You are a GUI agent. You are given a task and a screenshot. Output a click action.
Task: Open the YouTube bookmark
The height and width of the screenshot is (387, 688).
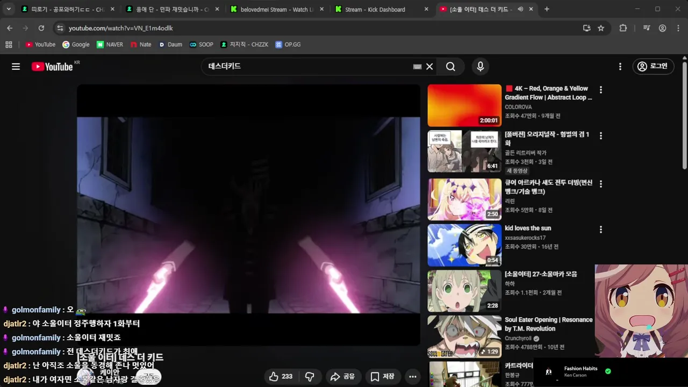pos(40,45)
